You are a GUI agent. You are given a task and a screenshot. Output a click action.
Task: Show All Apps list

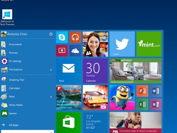(x=27, y=125)
